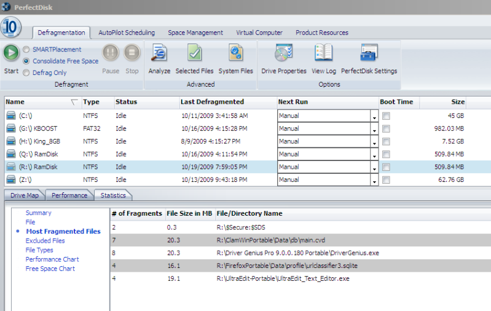Viewport: 491px width, 311px height.
Task: Enable Boot Time for C:\ drive
Action: [x=386, y=116]
